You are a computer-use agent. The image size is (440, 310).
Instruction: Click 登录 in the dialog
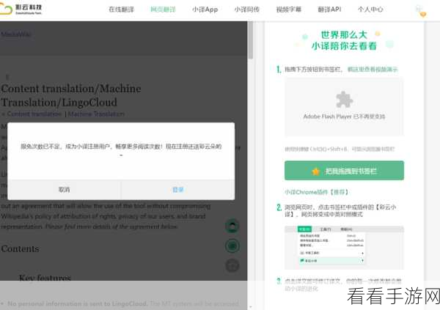tap(178, 190)
